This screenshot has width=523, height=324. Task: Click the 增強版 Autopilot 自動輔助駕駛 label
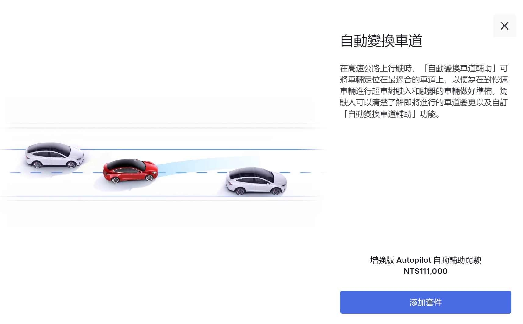click(425, 260)
